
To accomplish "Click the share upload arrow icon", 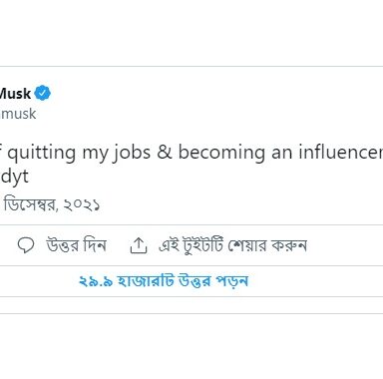I will point(139,245).
